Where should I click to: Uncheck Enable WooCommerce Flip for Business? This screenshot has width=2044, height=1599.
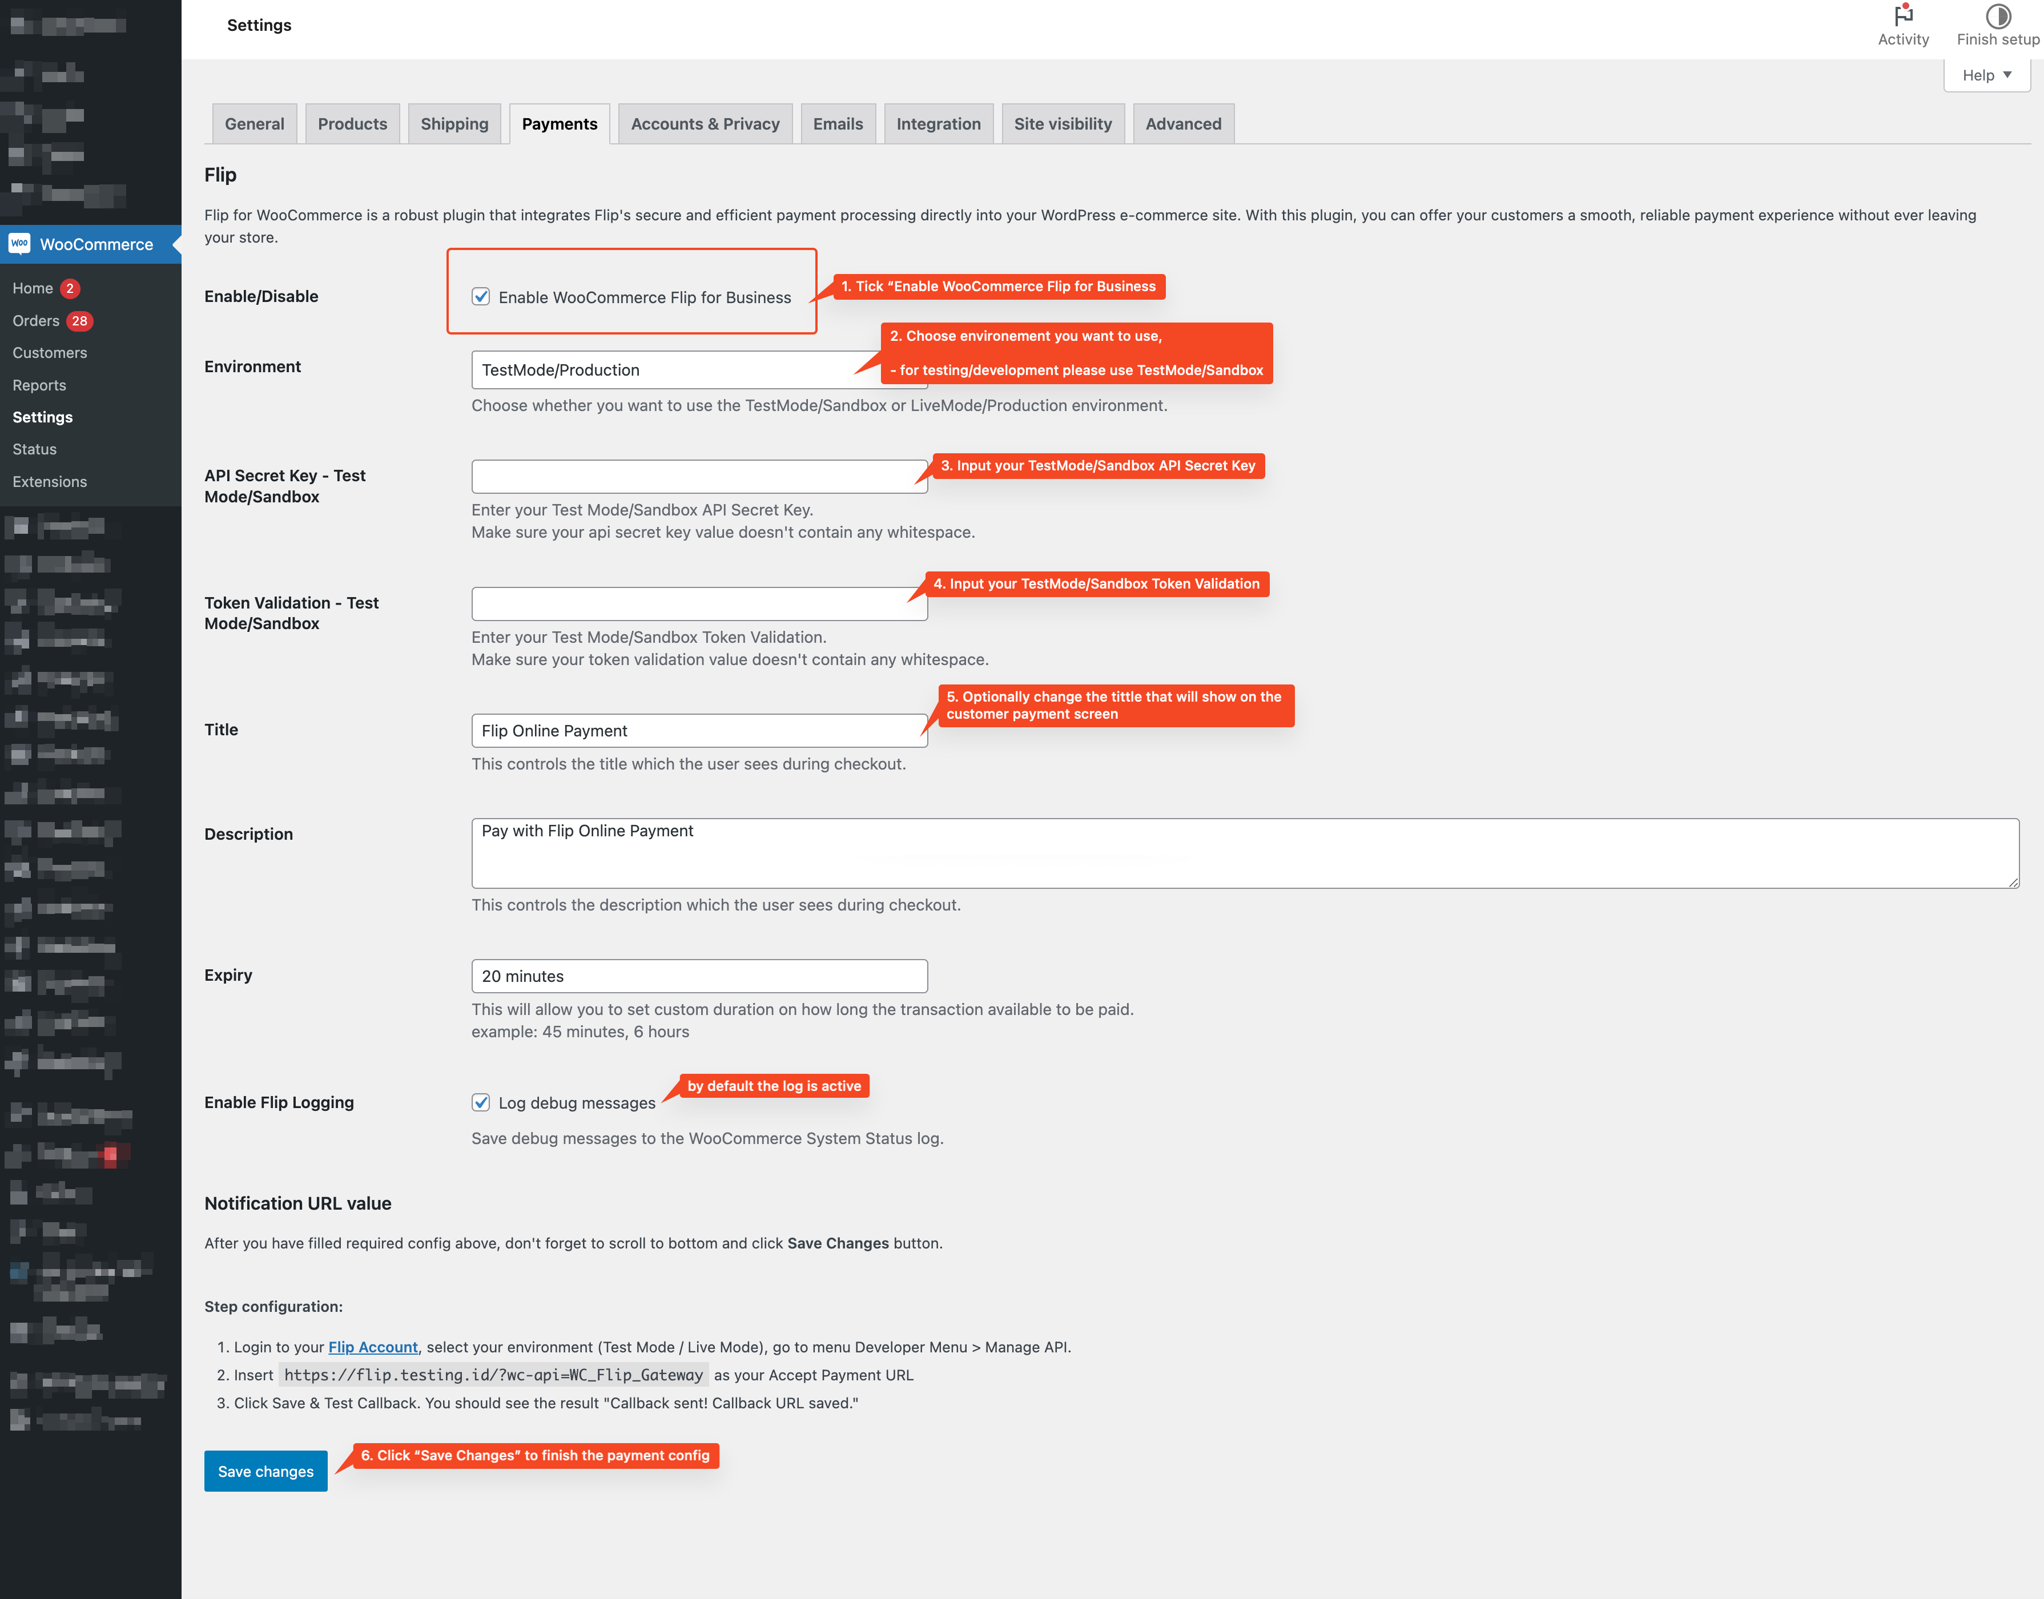pos(481,297)
